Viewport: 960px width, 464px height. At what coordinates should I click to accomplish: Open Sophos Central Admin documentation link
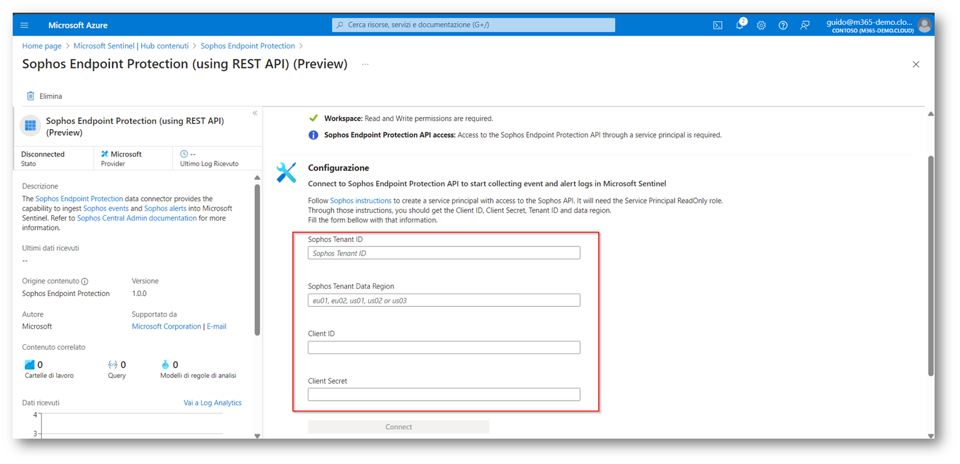click(137, 218)
